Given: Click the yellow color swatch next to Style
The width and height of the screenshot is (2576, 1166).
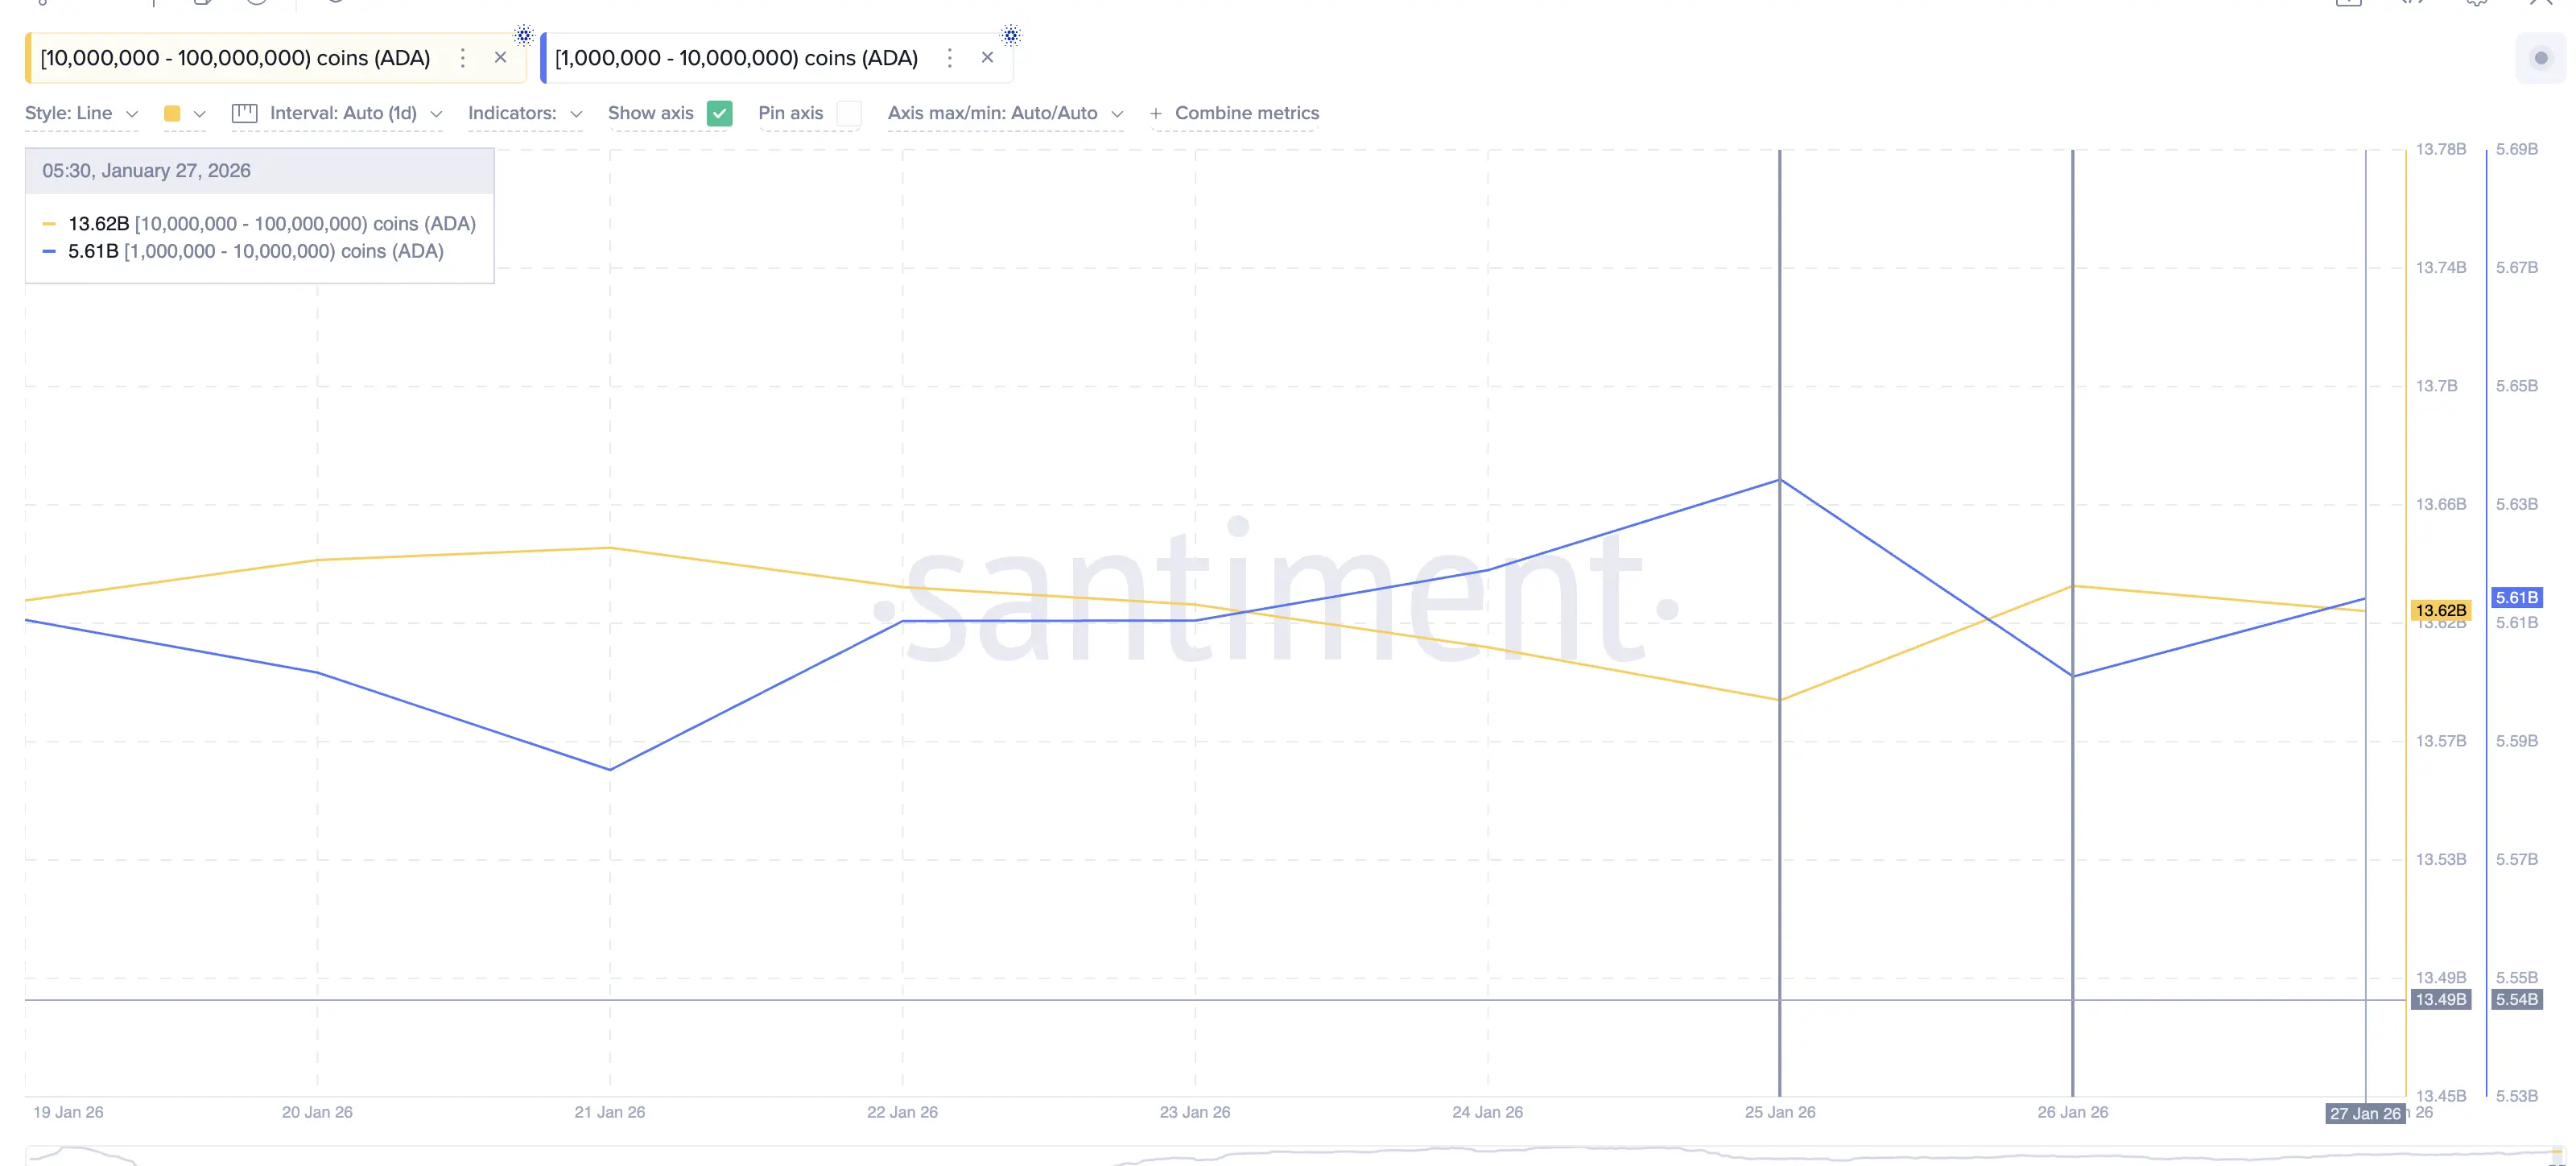Looking at the screenshot, I should pos(175,114).
